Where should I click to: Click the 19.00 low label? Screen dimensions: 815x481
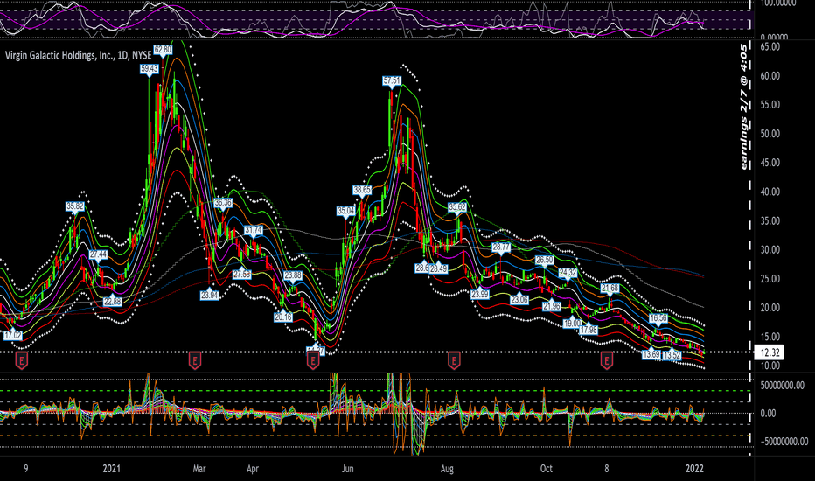[x=572, y=324]
